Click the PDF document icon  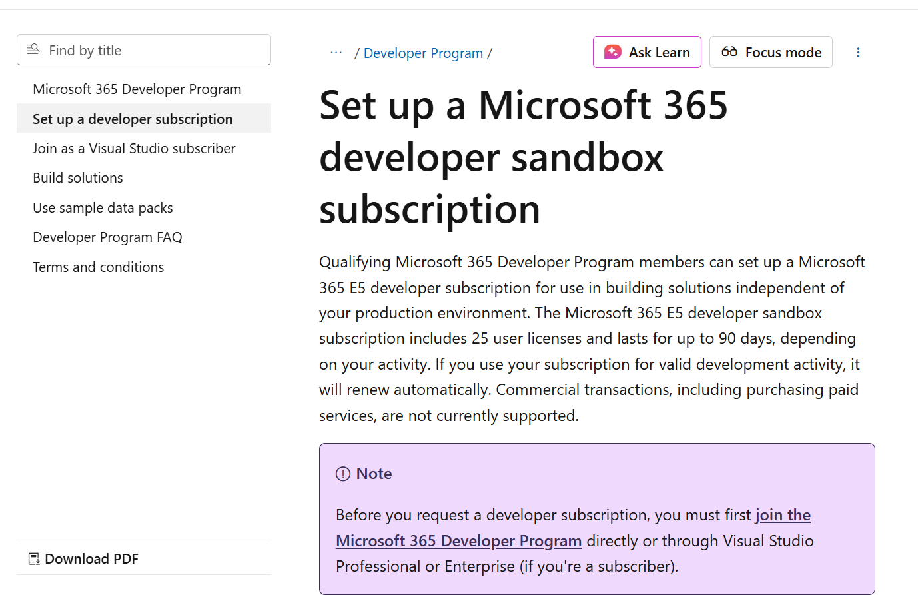pyautogui.click(x=34, y=559)
